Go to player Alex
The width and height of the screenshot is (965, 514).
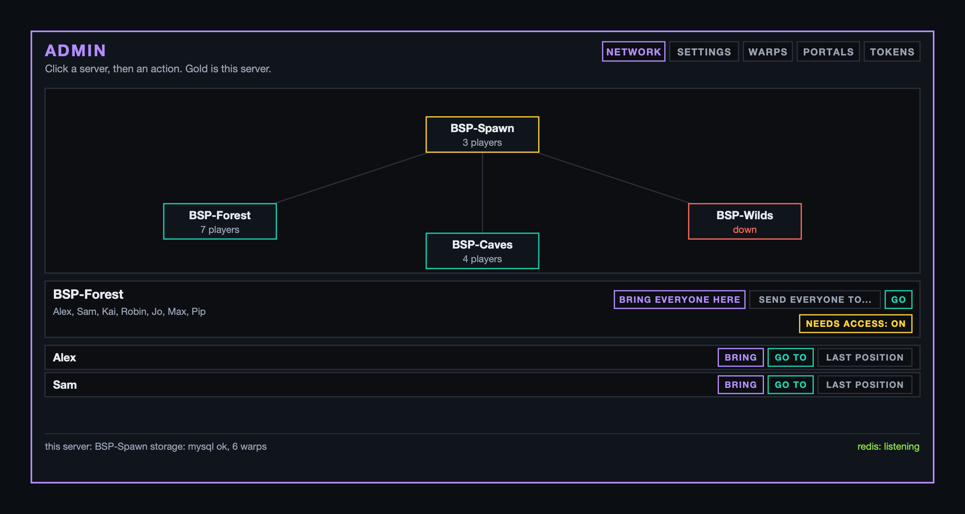click(x=790, y=357)
